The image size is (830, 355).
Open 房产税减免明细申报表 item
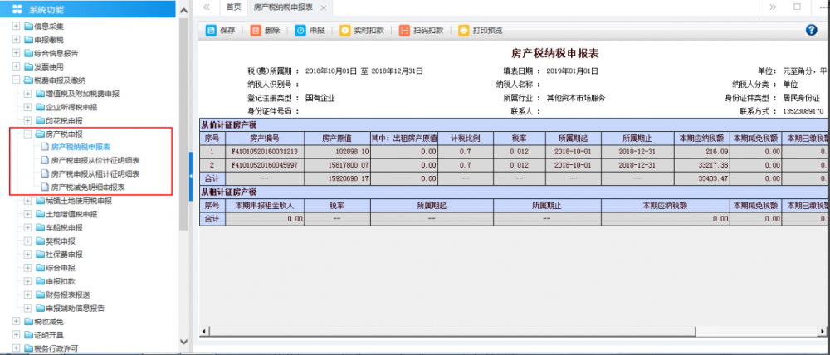click(88, 187)
